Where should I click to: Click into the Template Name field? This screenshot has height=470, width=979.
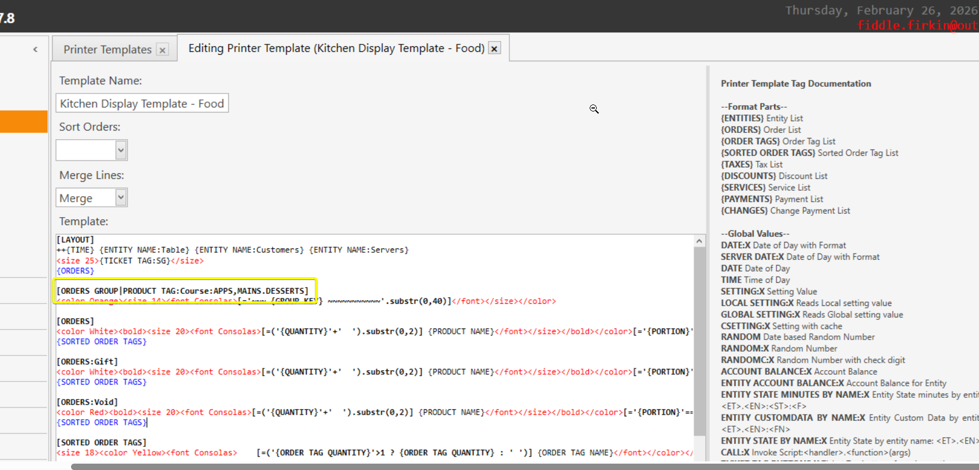click(x=142, y=103)
